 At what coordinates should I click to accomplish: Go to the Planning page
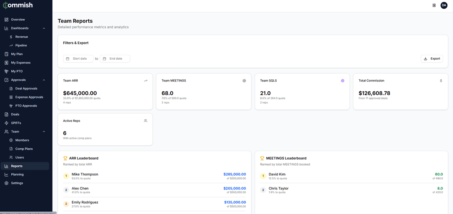[25, 175]
